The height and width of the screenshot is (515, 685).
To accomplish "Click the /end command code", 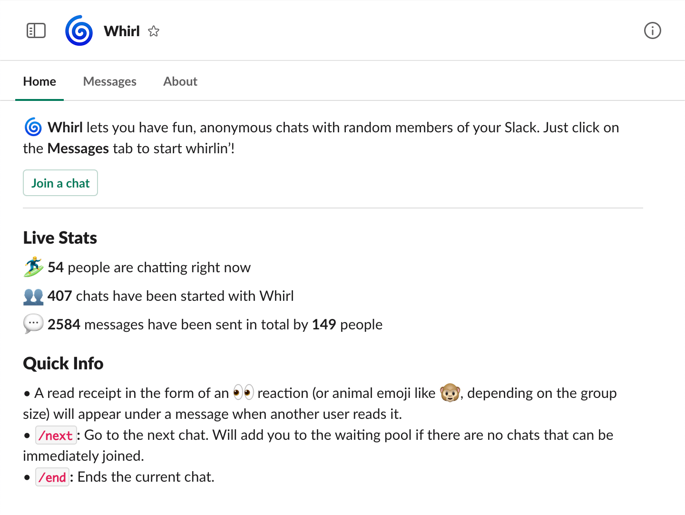I will tap(52, 477).
